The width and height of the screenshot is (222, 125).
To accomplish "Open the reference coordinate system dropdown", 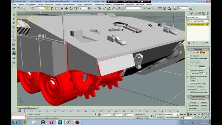I will 83,8.
